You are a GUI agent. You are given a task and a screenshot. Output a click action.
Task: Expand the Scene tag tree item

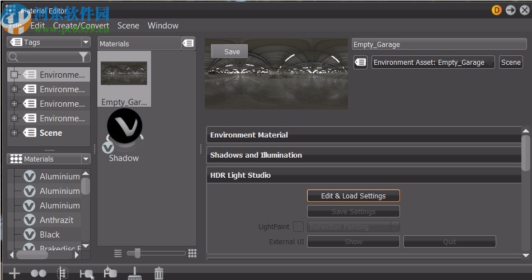tap(14, 133)
